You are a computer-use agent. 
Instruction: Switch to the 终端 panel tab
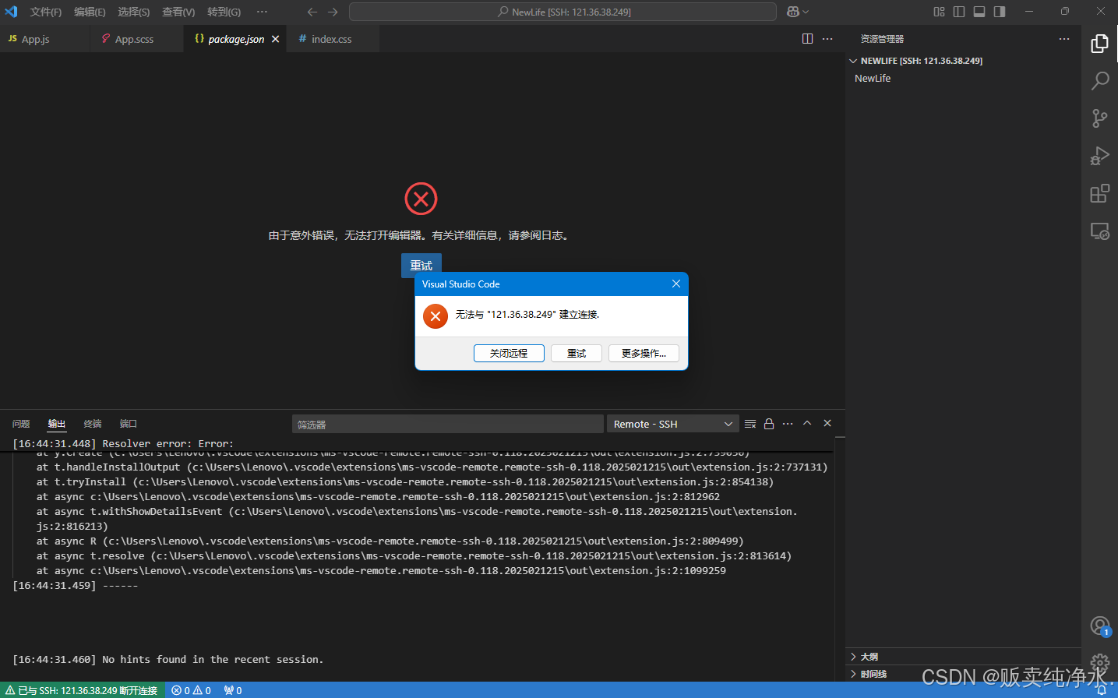click(93, 424)
